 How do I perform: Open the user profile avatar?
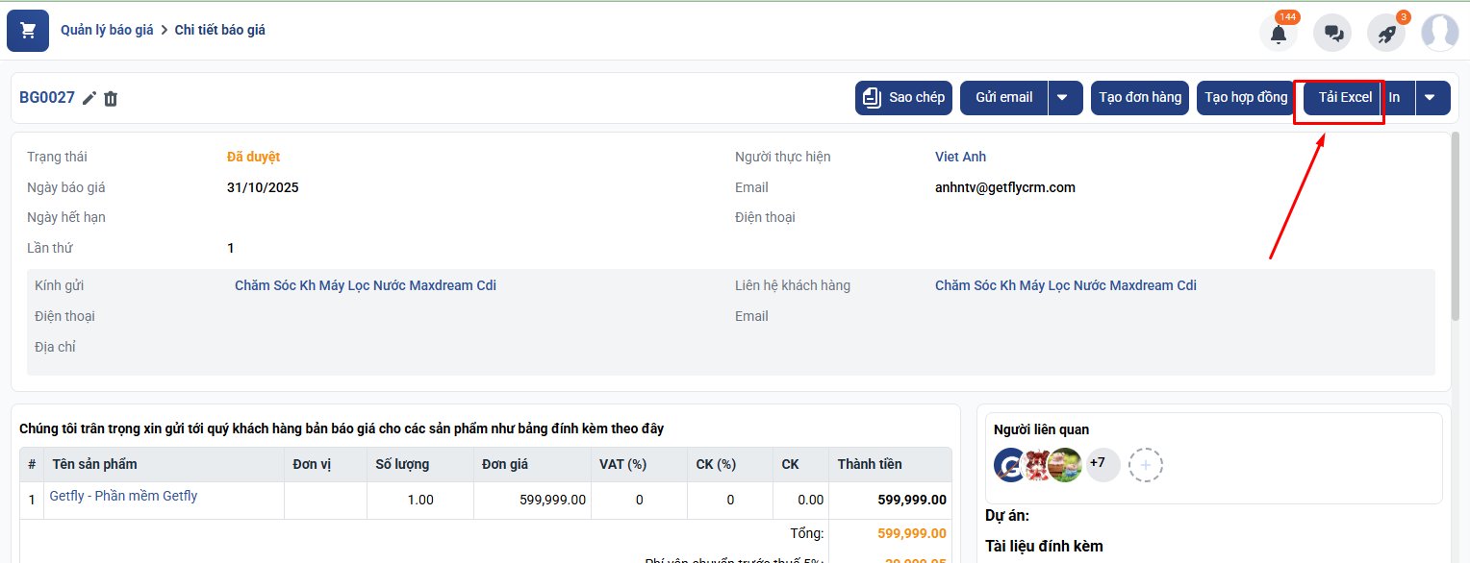[x=1439, y=33]
